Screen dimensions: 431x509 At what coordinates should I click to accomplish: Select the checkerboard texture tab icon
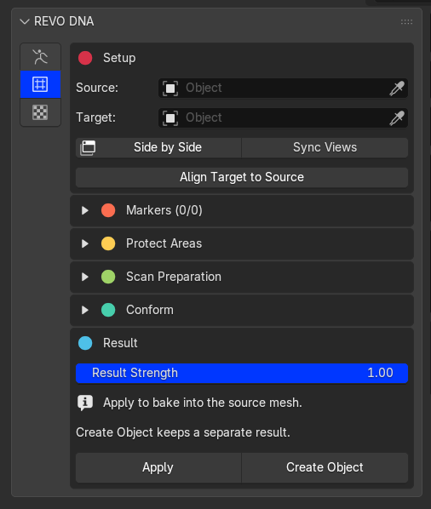coord(40,112)
